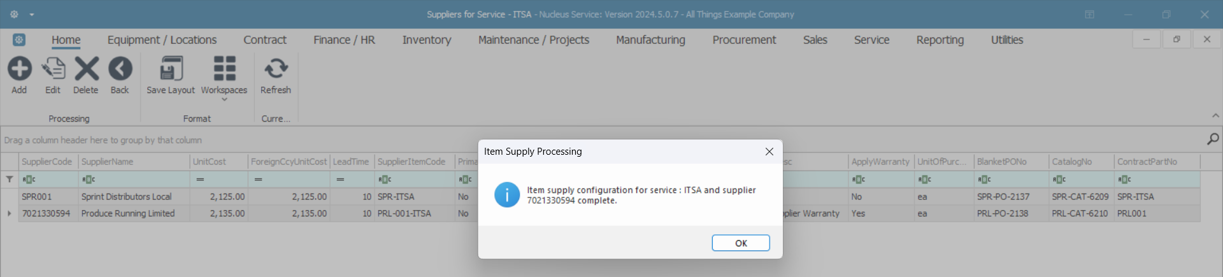Click the grid search magnifier icon
Image resolution: width=1223 pixels, height=277 pixels.
coord(1212,139)
